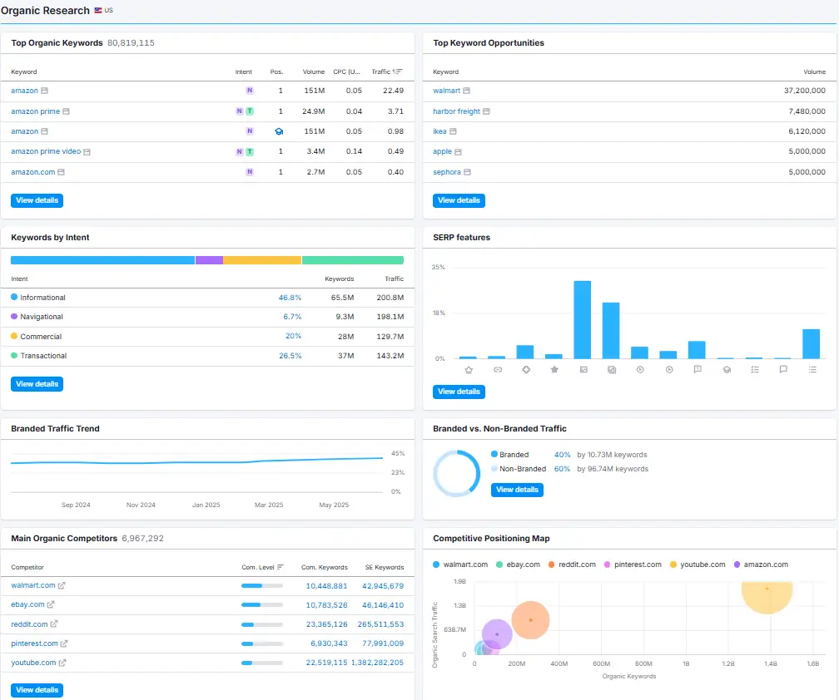This screenshot has width=839, height=700.
Task: Toggle youtube.com legend in positioning map
Action: coord(698,564)
